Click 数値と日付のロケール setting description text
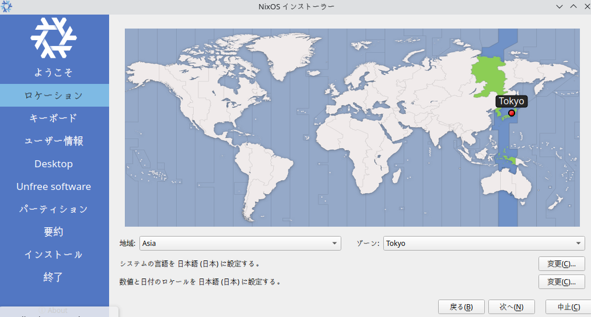Image resolution: width=591 pixels, height=317 pixels. 200,282
